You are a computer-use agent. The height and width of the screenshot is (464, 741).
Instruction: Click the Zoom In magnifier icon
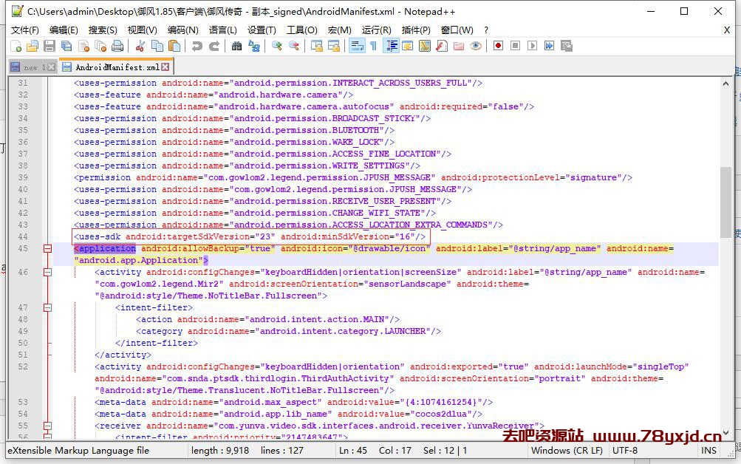pyautogui.click(x=277, y=46)
